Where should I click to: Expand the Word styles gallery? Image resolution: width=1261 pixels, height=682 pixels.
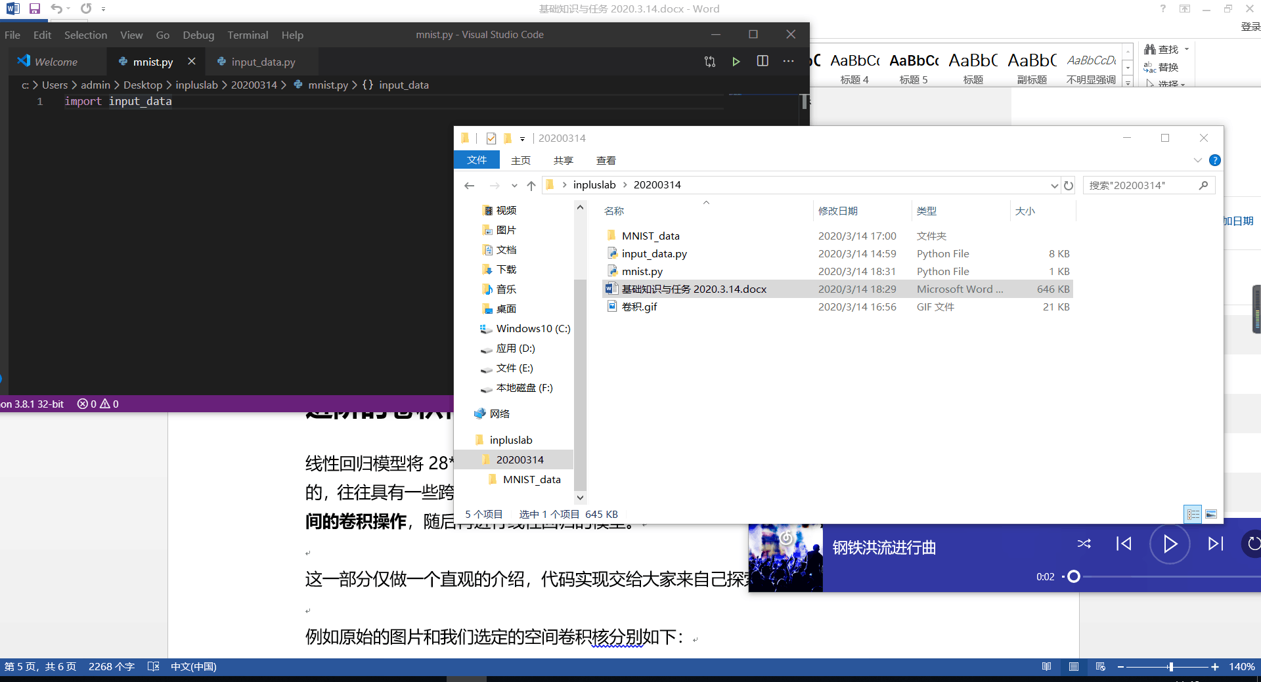pos(1128,81)
